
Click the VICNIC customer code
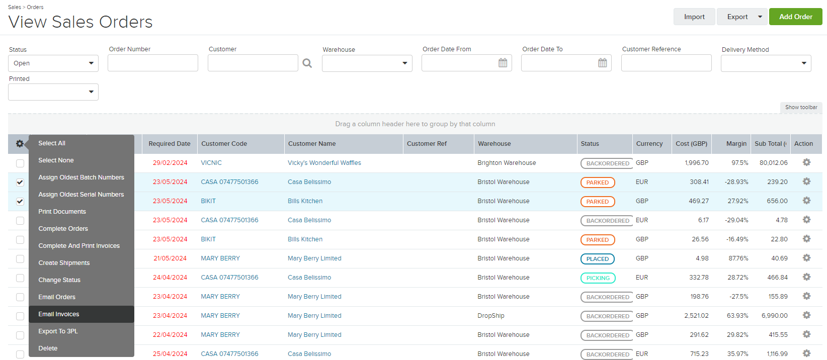211,163
